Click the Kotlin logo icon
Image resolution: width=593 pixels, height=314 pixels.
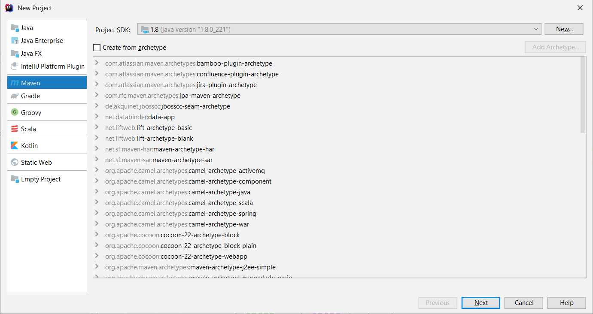point(15,146)
